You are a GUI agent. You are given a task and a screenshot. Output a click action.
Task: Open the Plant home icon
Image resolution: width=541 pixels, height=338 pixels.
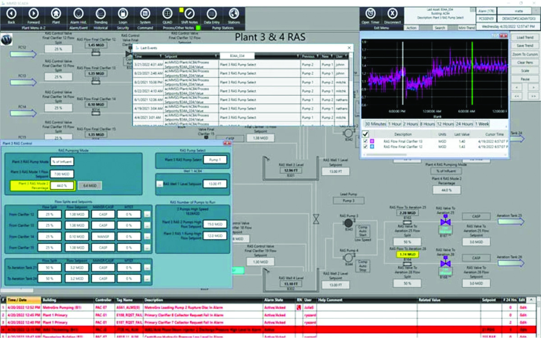pyautogui.click(x=56, y=14)
